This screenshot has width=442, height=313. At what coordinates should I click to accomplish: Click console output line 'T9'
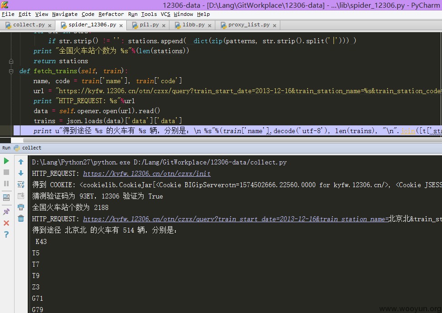pyautogui.click(x=36, y=275)
